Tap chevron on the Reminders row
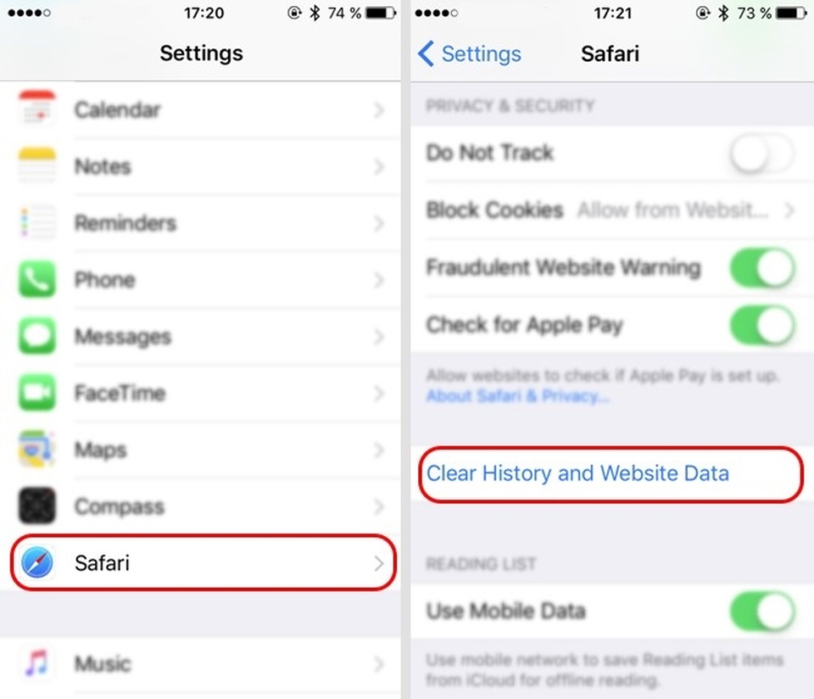Viewport: 814px width, 699px height. pos(379,223)
